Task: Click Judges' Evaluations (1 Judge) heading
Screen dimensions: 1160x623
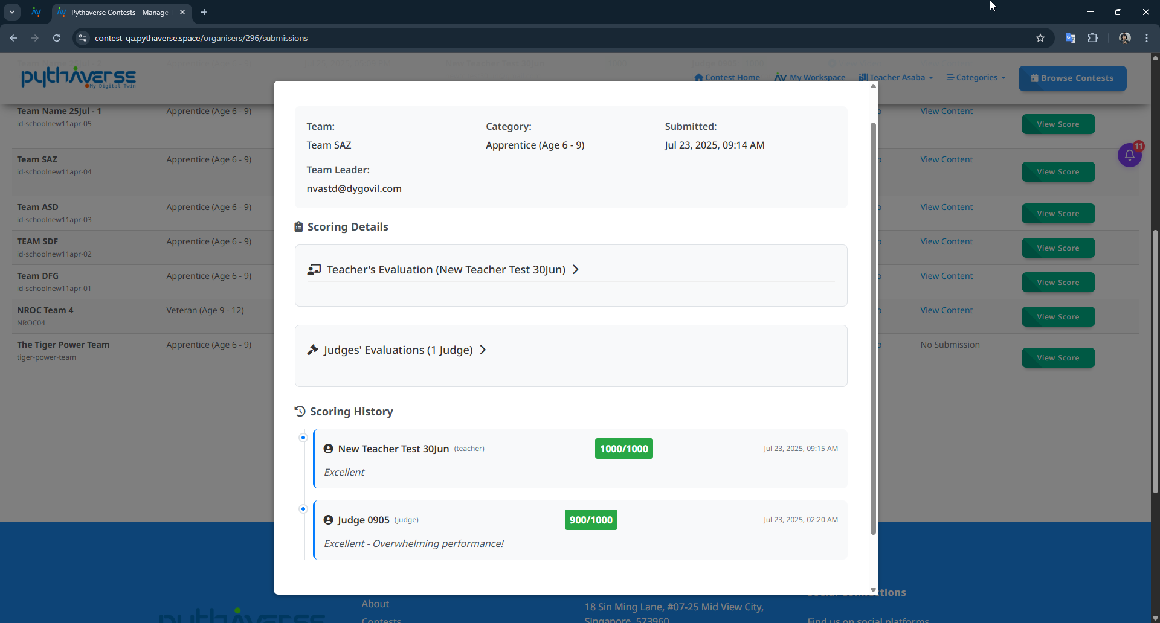Action: tap(398, 350)
